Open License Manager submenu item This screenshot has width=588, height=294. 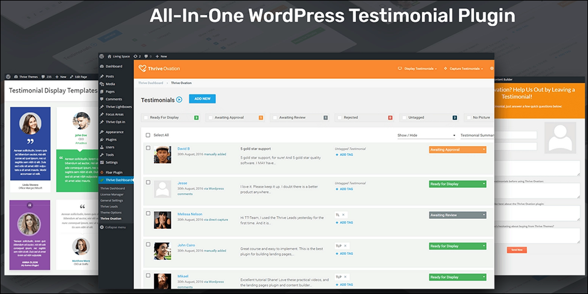click(112, 194)
